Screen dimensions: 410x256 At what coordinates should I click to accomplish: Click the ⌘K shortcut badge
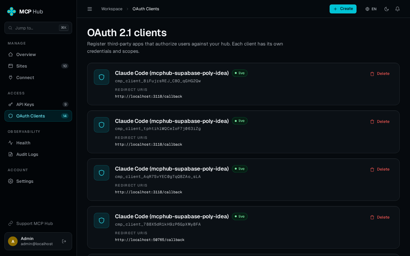coord(64,28)
